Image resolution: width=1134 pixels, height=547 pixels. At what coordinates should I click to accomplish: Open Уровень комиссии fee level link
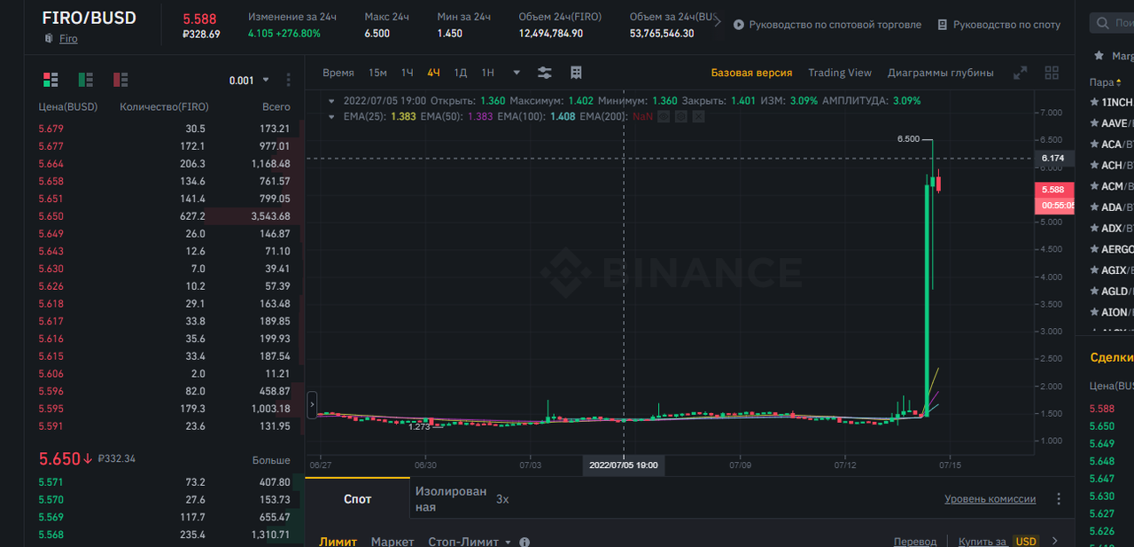[990, 499]
